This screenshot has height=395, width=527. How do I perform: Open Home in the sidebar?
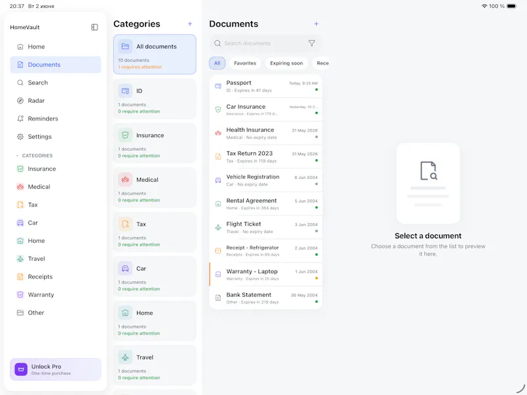pyautogui.click(x=55, y=47)
